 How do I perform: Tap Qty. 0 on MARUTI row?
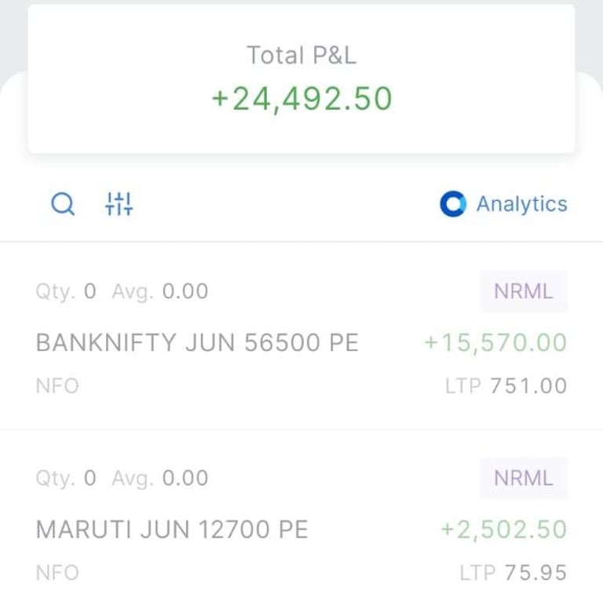(x=66, y=478)
